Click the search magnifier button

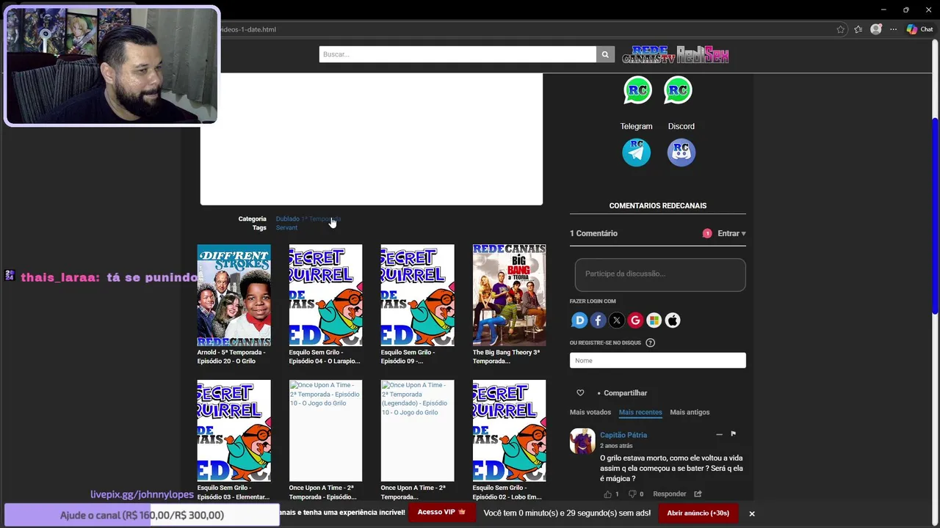point(605,54)
